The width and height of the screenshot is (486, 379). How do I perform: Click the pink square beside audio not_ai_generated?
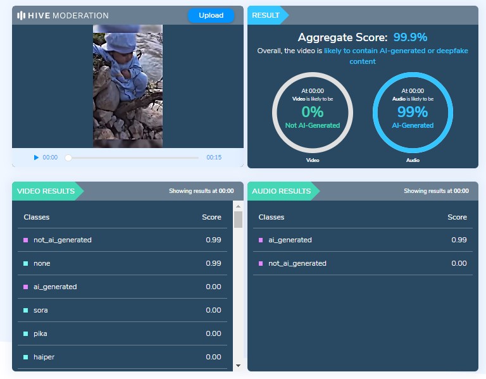[x=261, y=264]
